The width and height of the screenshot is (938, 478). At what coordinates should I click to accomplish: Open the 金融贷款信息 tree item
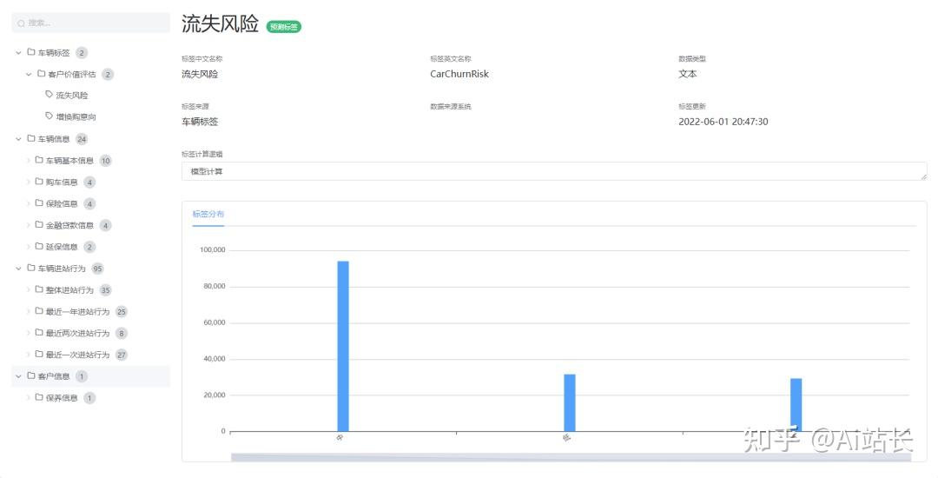pyautogui.click(x=70, y=226)
